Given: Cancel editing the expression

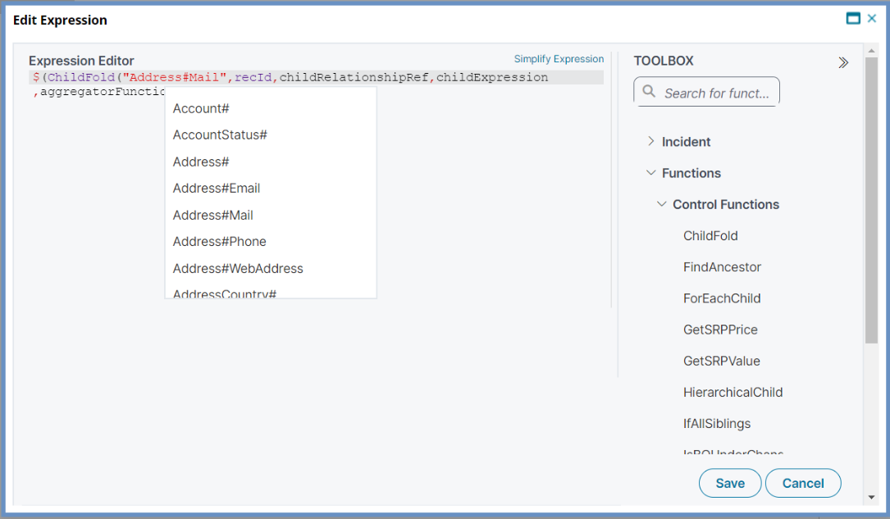Looking at the screenshot, I should [802, 483].
